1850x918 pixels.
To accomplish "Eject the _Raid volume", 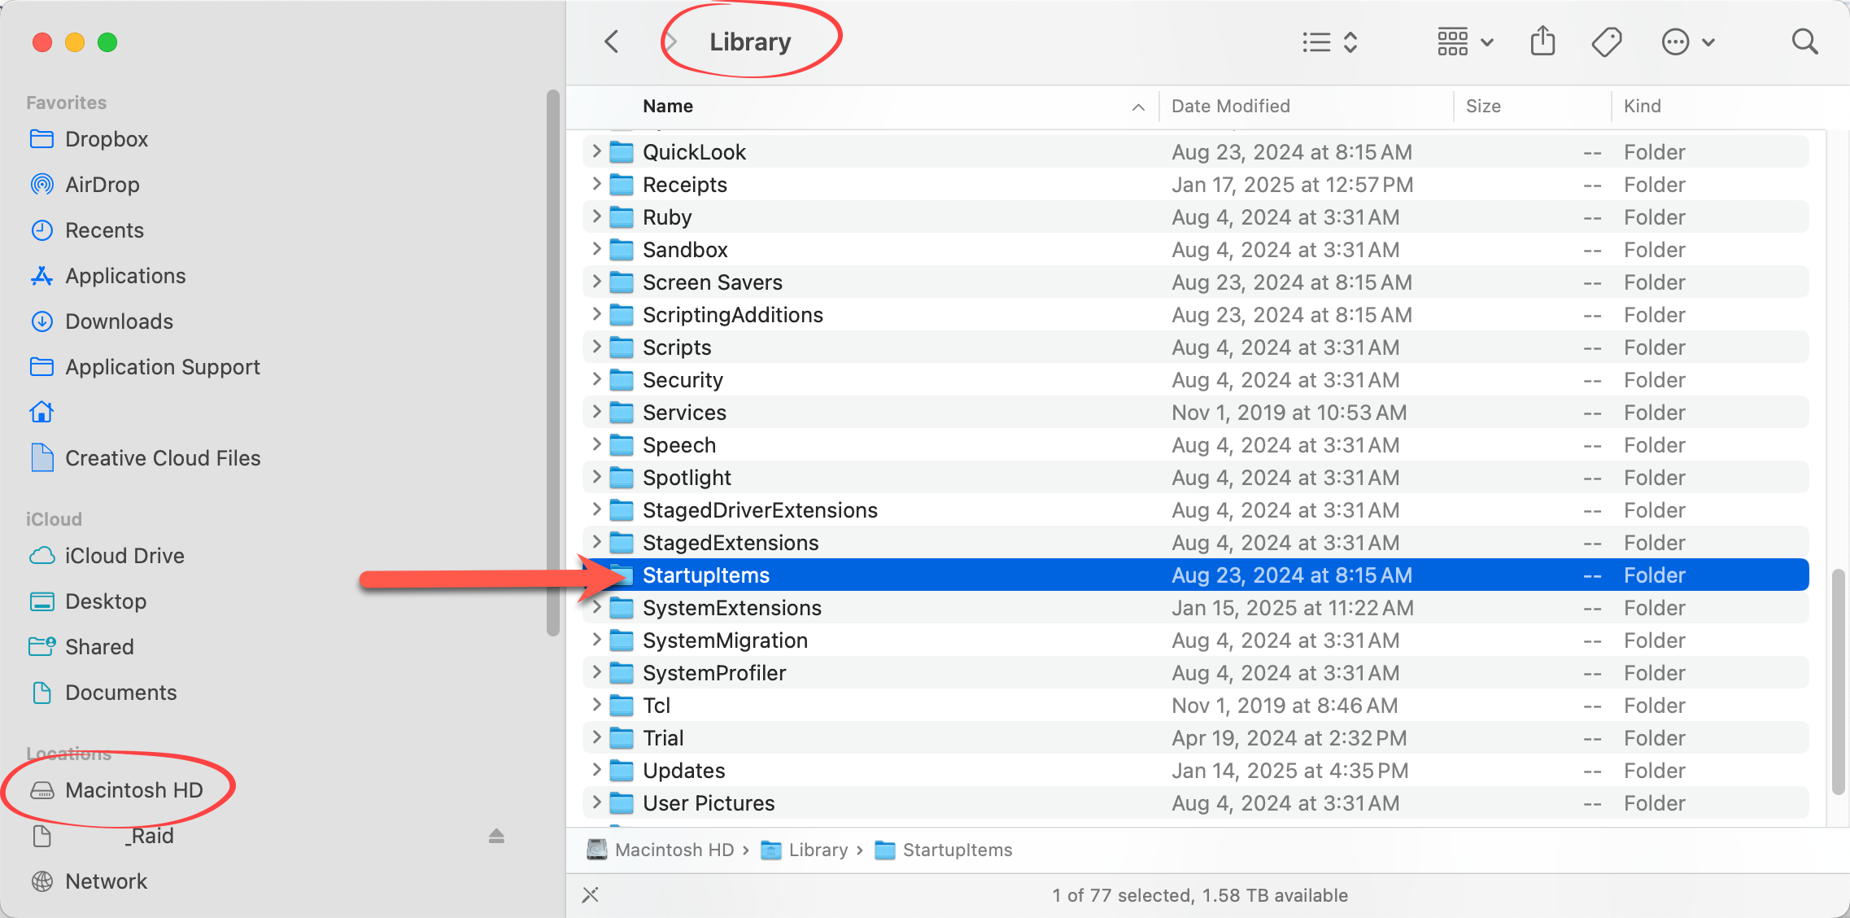I will click(496, 836).
